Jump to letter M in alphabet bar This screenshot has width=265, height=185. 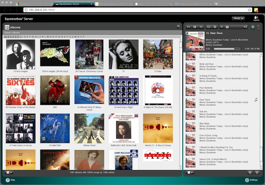(48, 37)
